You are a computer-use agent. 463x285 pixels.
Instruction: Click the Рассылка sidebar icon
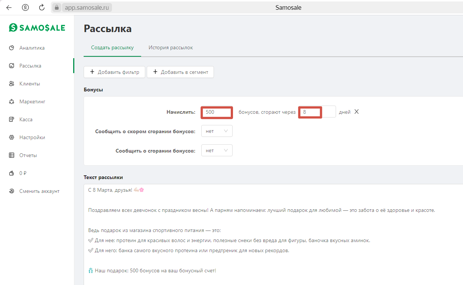[x=12, y=66]
